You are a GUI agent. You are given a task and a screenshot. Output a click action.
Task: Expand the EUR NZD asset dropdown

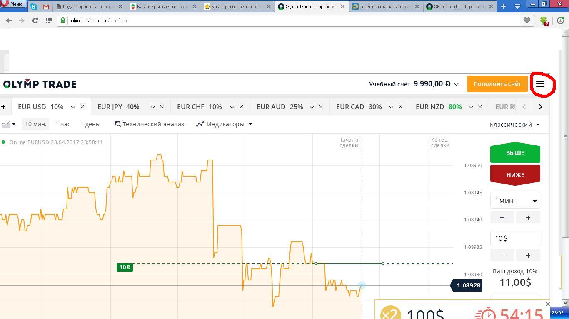coord(471,107)
